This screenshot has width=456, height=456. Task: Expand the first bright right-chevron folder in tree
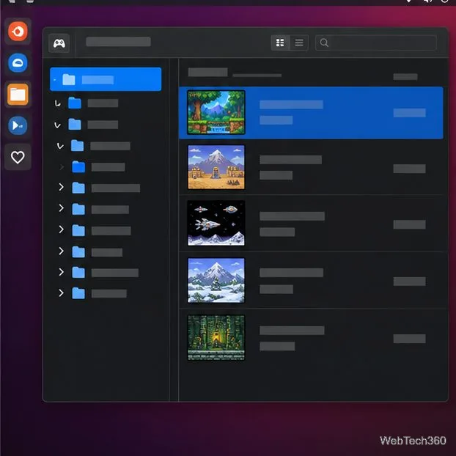61,187
